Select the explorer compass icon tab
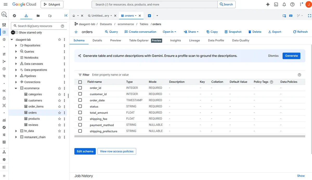This screenshot has height=180, width=312. coord(14,16)
